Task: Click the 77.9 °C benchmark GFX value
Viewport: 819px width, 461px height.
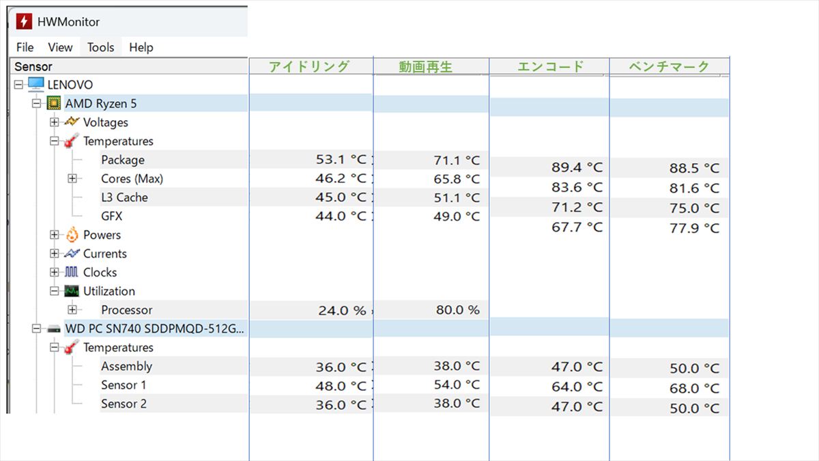Action: pos(694,228)
